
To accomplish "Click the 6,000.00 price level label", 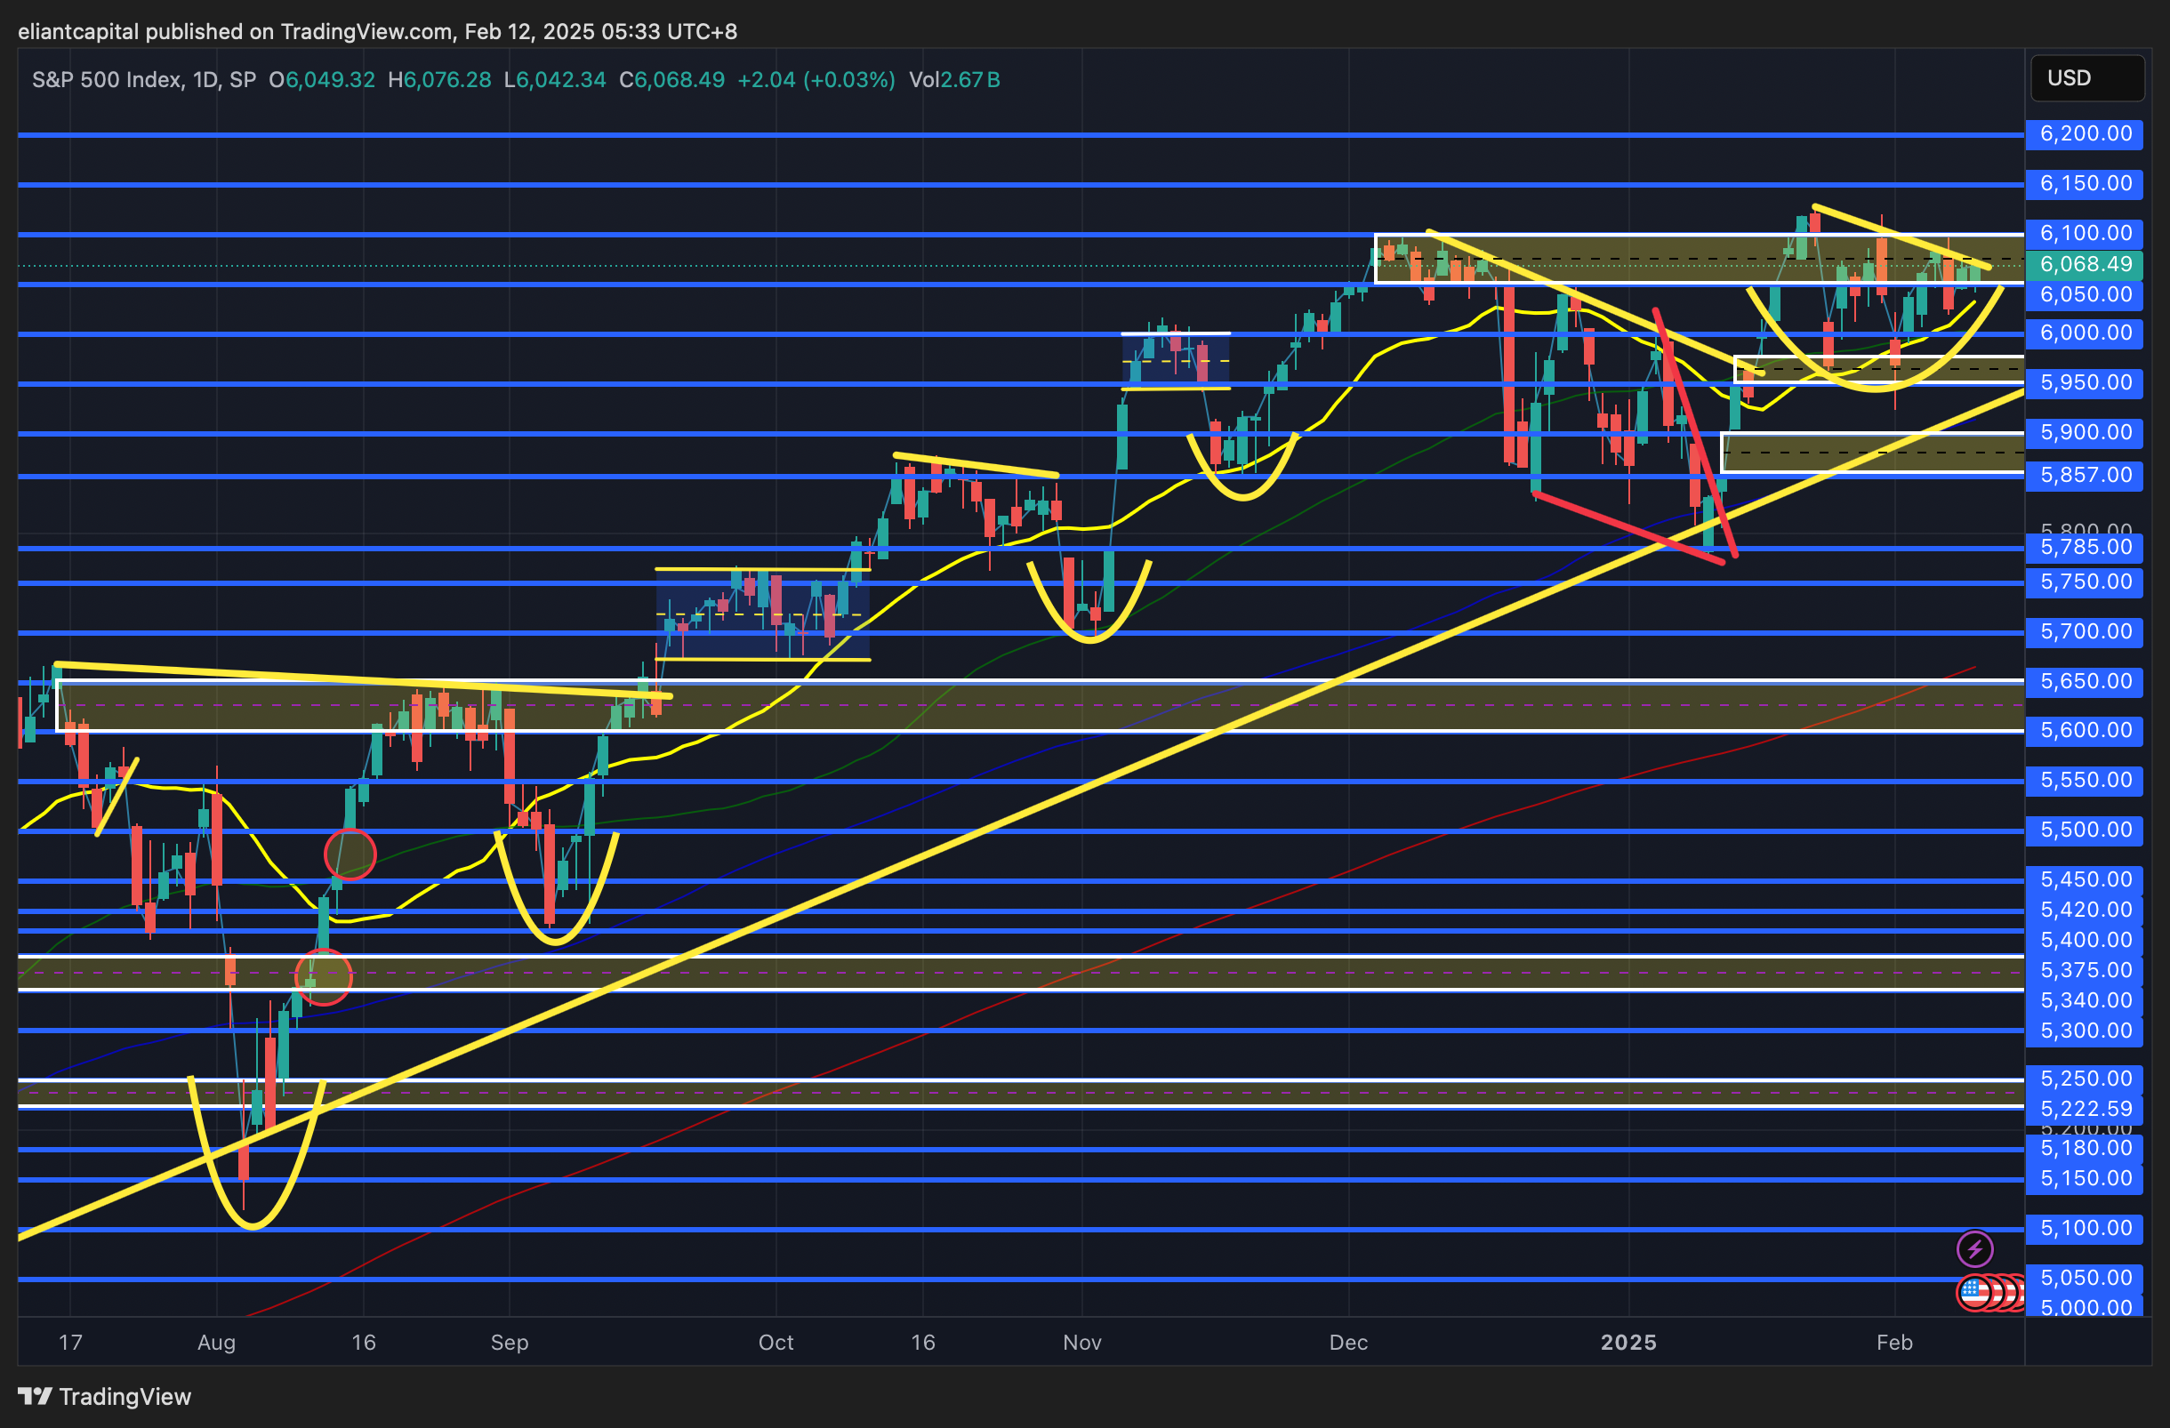I will coord(2085,333).
